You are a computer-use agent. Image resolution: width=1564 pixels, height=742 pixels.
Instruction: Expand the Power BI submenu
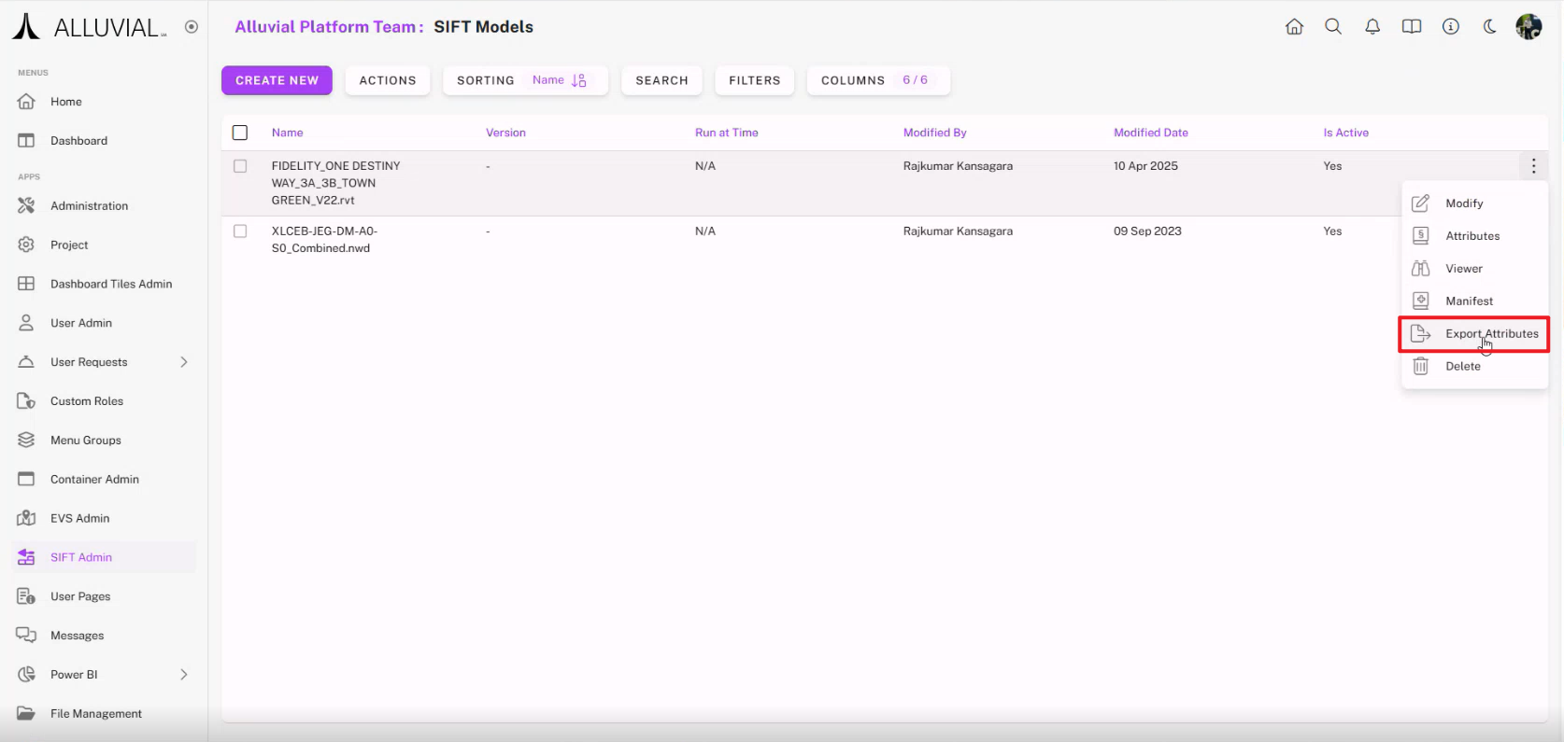pyautogui.click(x=184, y=675)
